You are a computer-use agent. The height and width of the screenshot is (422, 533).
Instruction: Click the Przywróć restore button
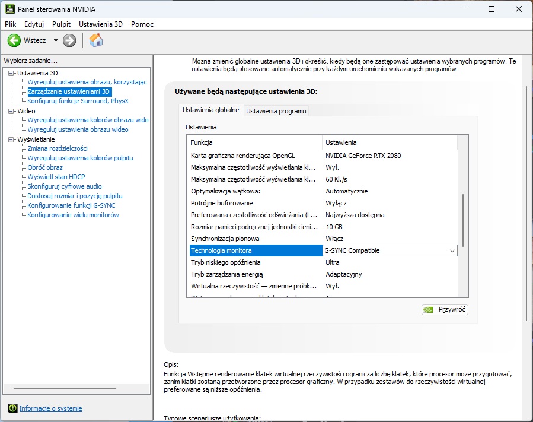click(x=445, y=309)
